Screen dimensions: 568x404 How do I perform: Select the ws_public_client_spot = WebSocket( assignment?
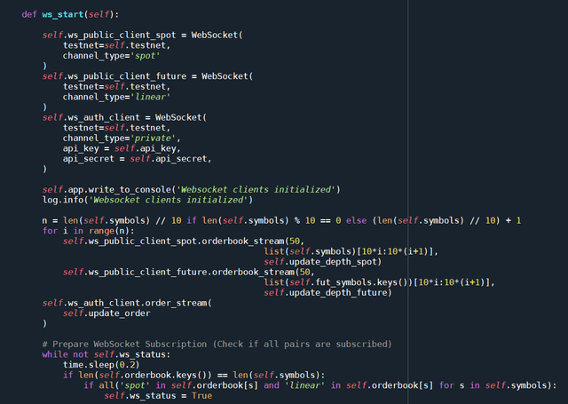142,36
